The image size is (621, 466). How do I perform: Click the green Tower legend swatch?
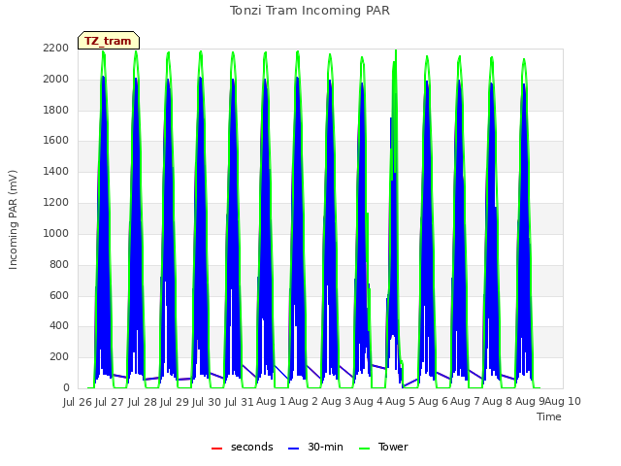(364, 449)
